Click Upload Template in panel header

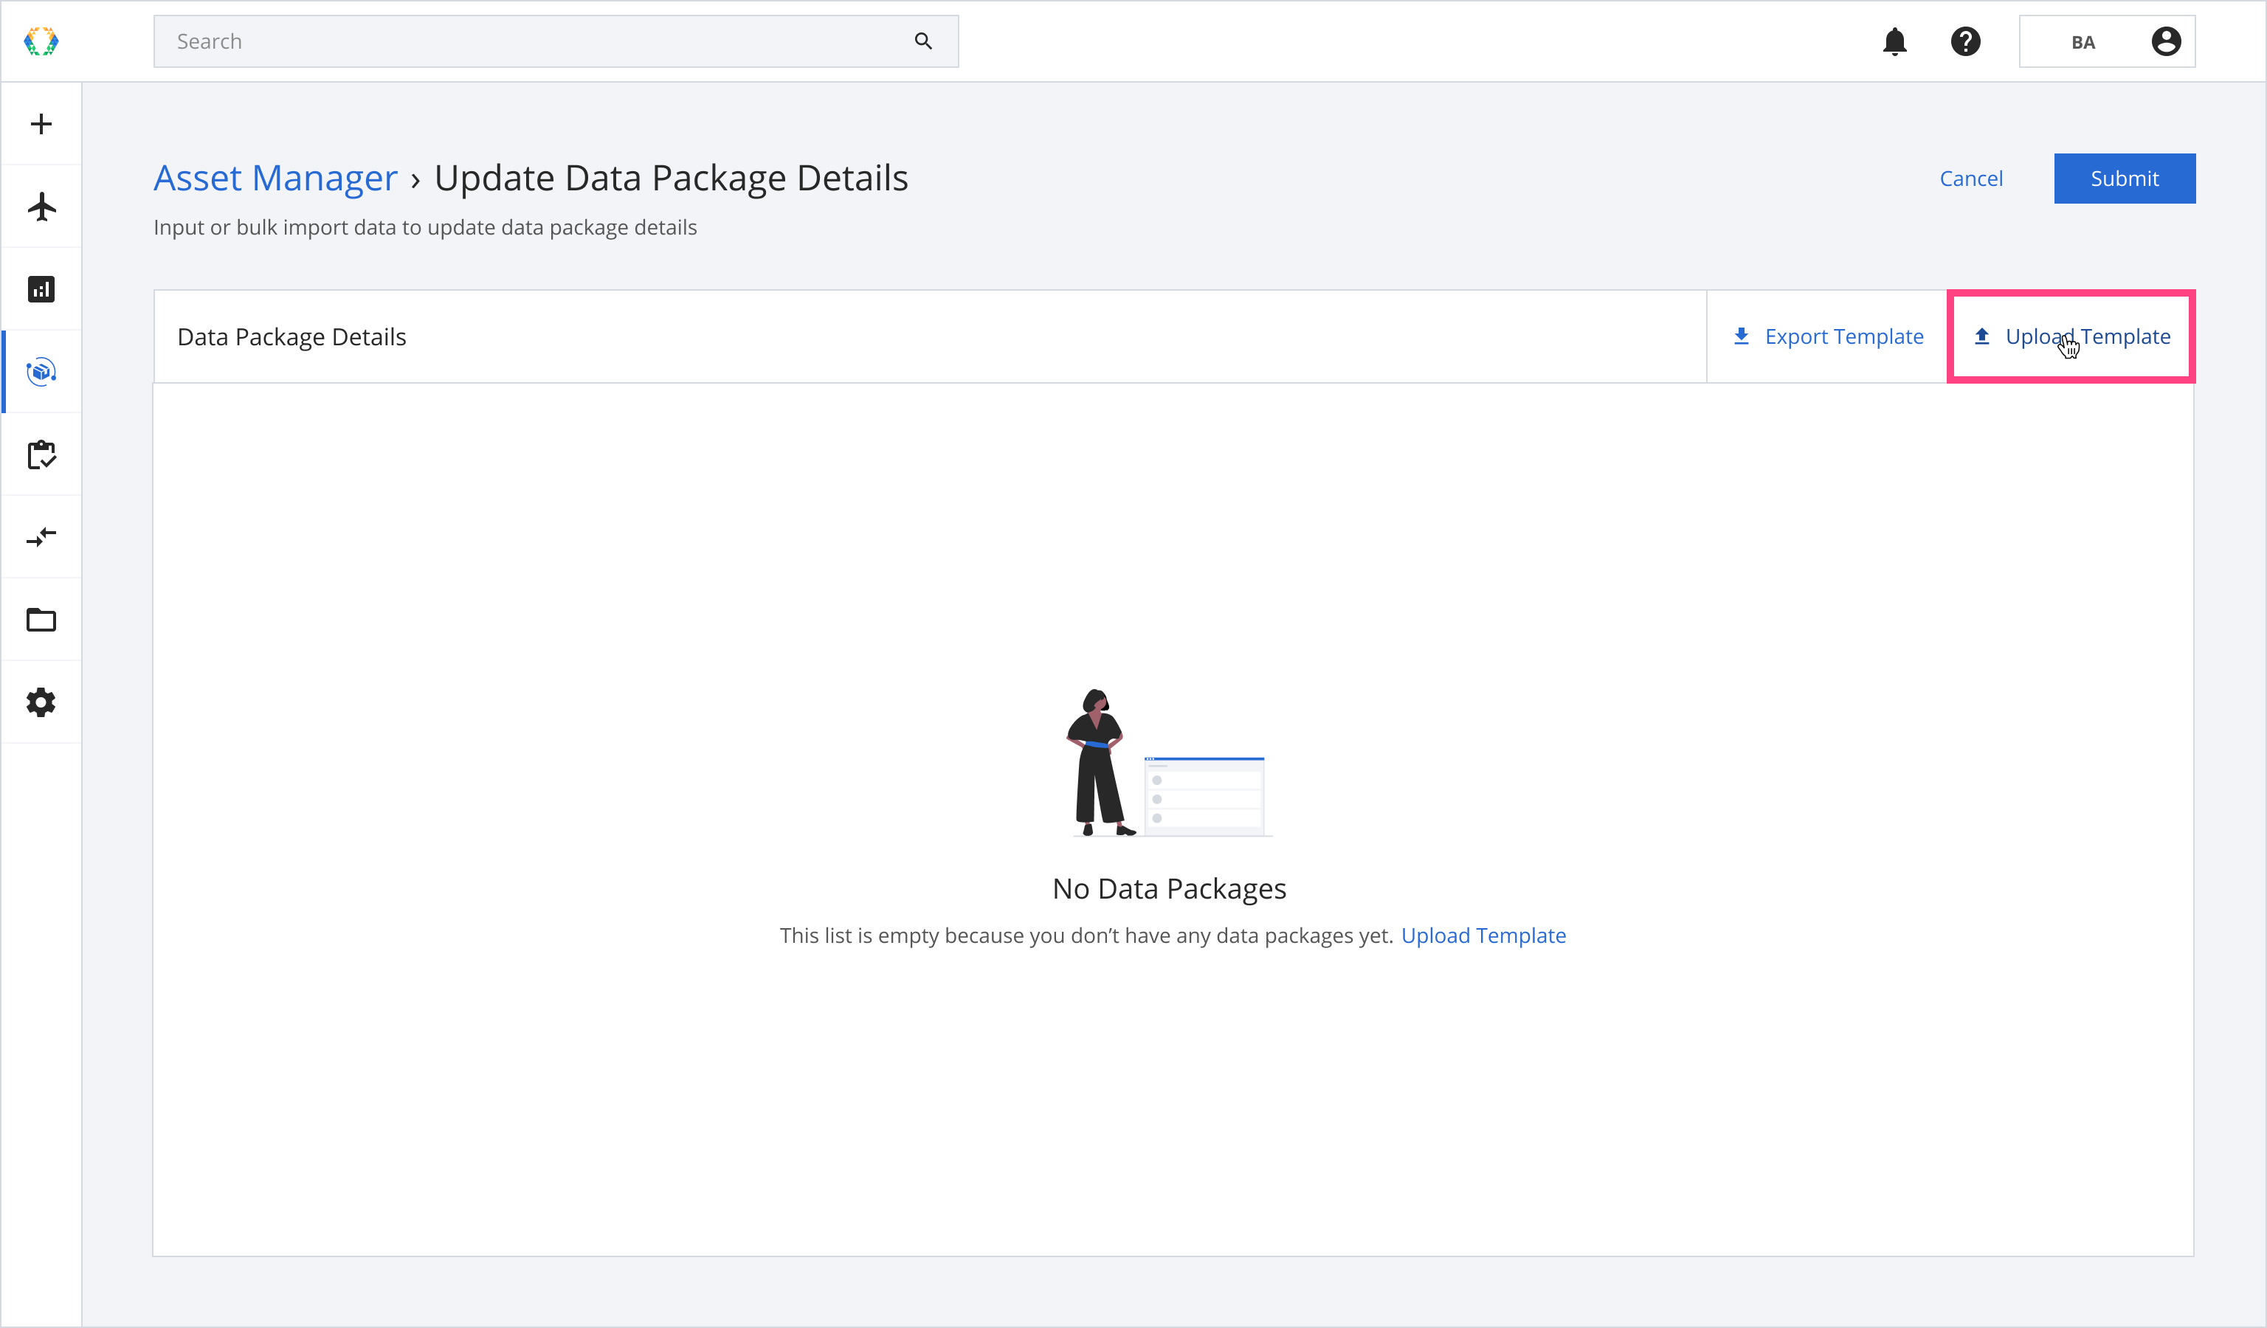[2071, 336]
